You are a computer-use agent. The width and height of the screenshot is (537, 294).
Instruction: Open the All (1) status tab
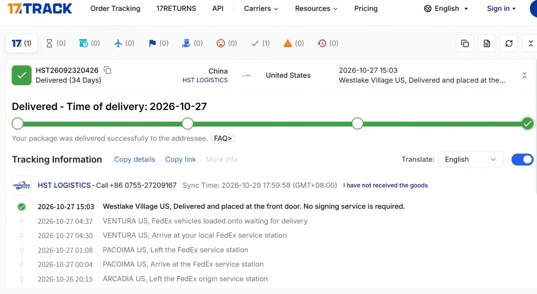[21, 43]
